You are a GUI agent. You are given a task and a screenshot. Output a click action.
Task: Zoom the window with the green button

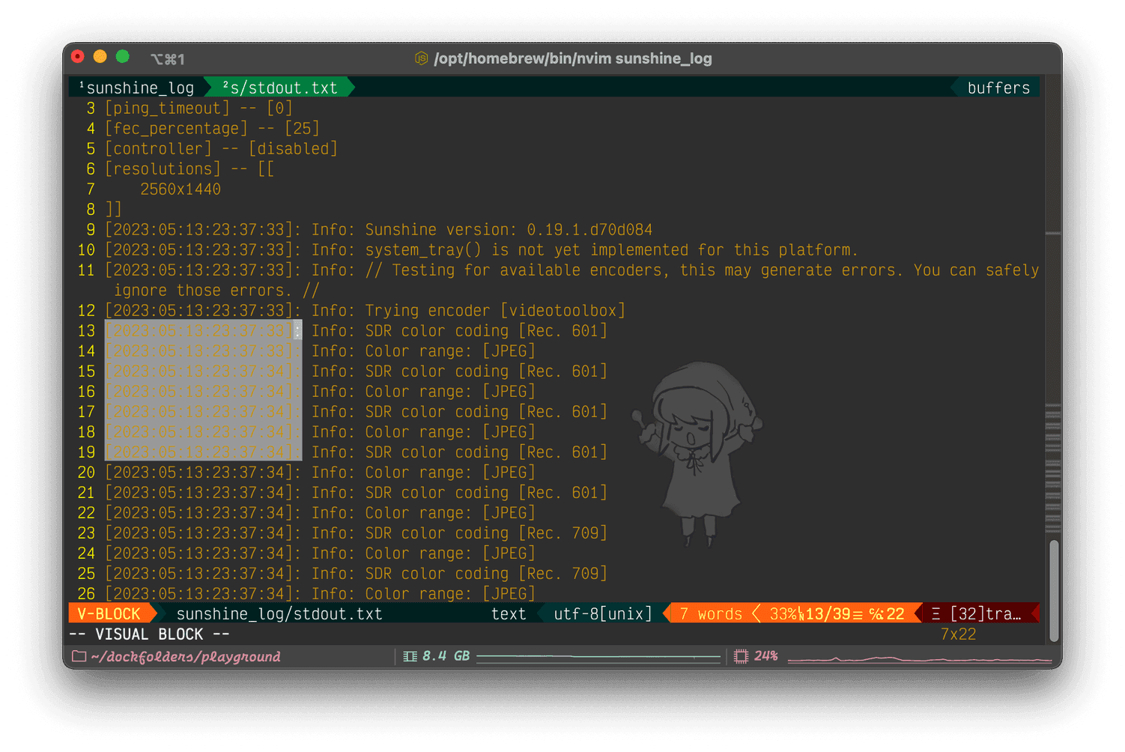tap(123, 57)
